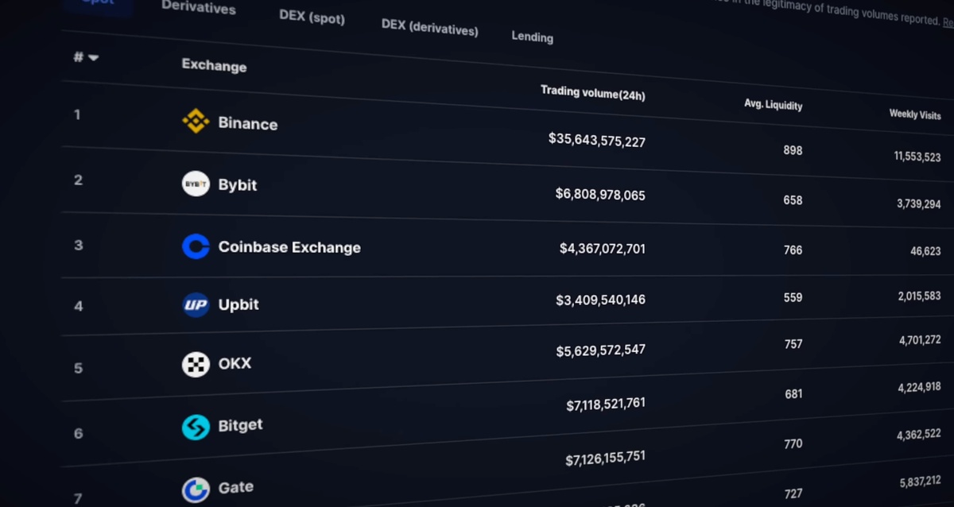Screen dimensions: 954x507
Task: Click the Bitget logo icon
Action: pos(196,427)
